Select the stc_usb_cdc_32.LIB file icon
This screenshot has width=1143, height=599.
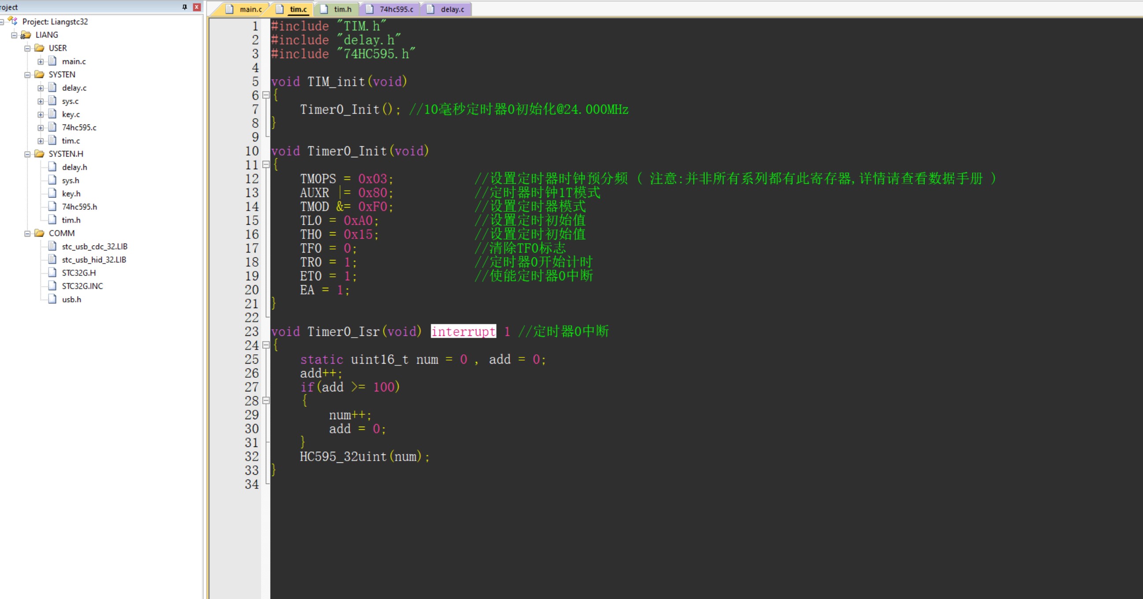coord(52,246)
